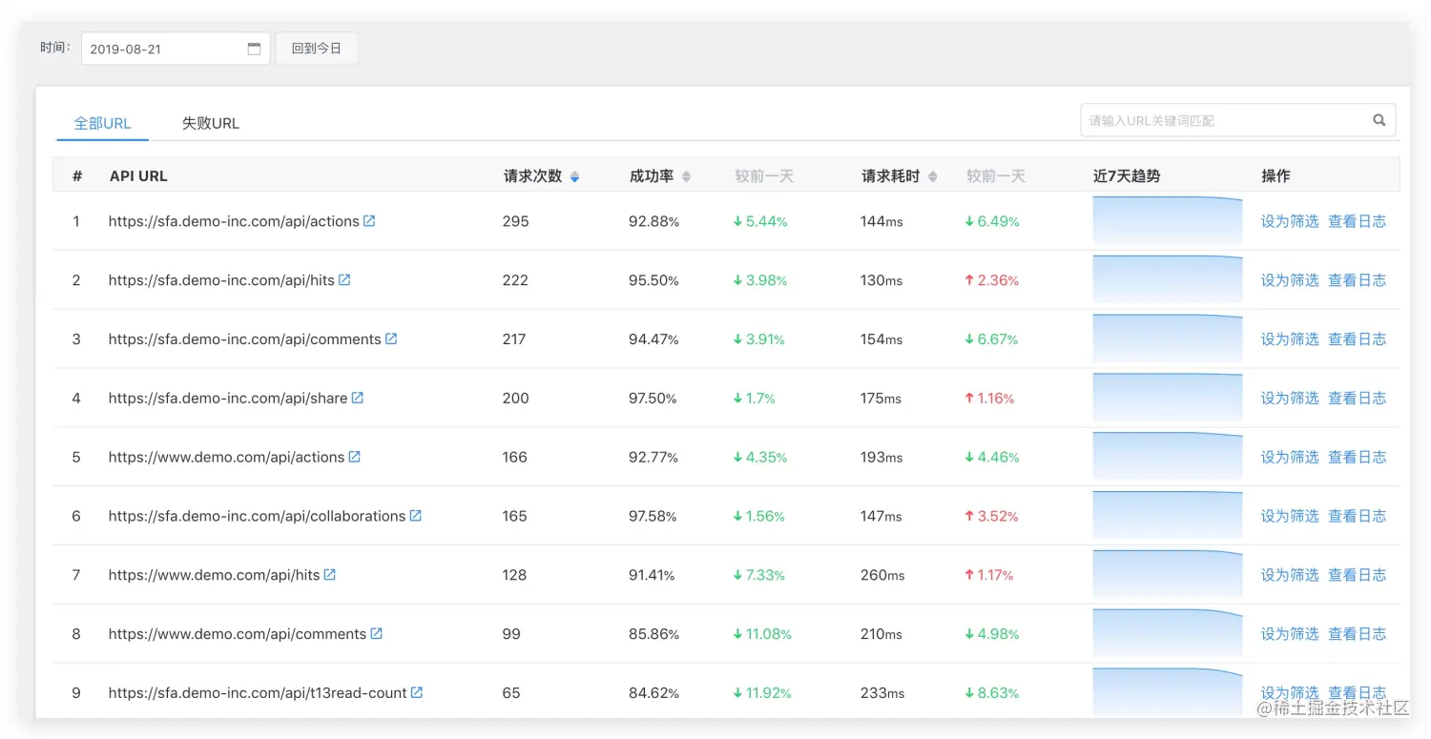Click the 操作 column header
Screen dimensions: 1431x739
click(x=1275, y=176)
